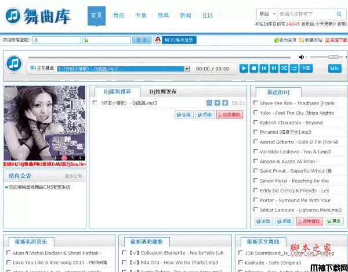Expand the 歌曲 search type dropdown
348x272 pixels.
(x=267, y=13)
